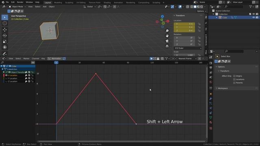
Task: Open viewport Options dropdown
Action: pos(201,11)
